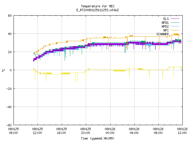
Task: Click the chart title 'Temperature for MEX'
Action: coord(98,6)
